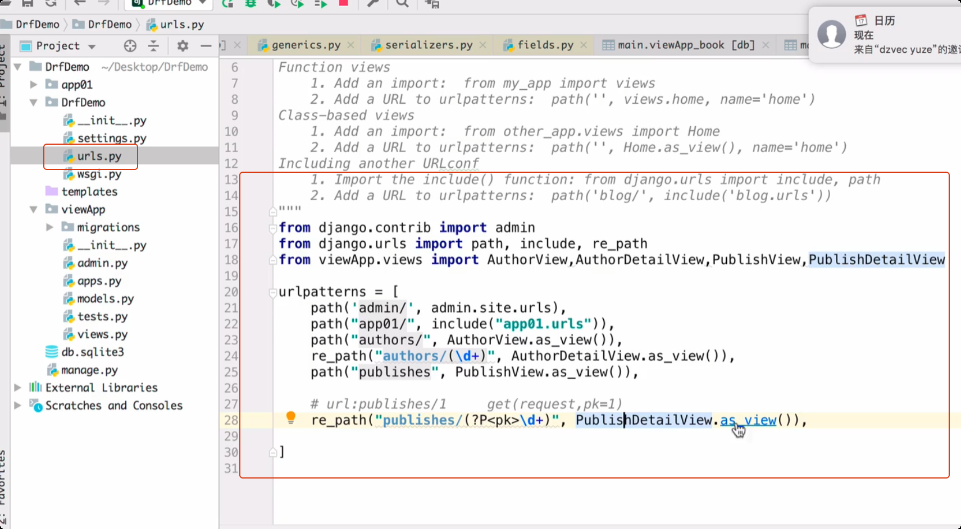
Task: Hide the Project panel with minus icon
Action: tap(206, 45)
